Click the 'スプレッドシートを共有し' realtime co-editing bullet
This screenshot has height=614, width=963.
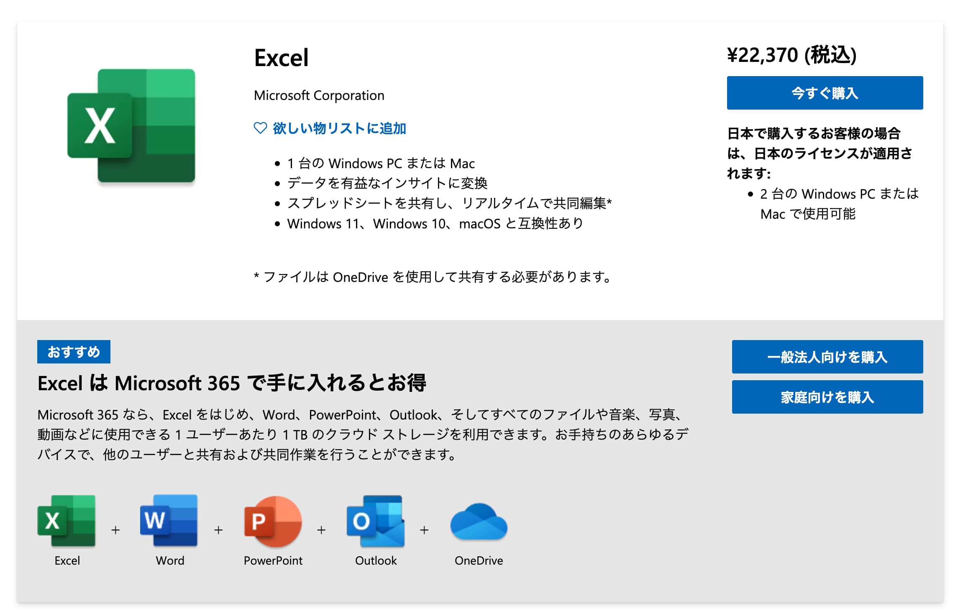tap(449, 203)
